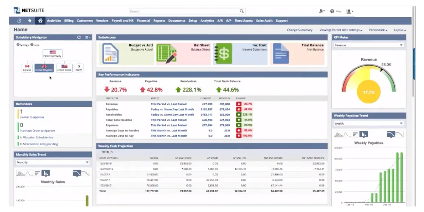Open the role switcher dropdown

tap(322, 11)
